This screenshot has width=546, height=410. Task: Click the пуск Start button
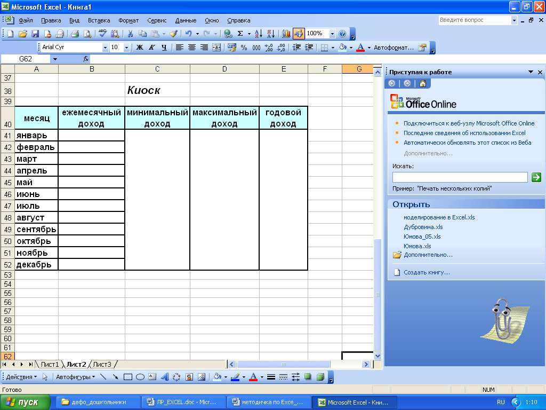point(25,402)
